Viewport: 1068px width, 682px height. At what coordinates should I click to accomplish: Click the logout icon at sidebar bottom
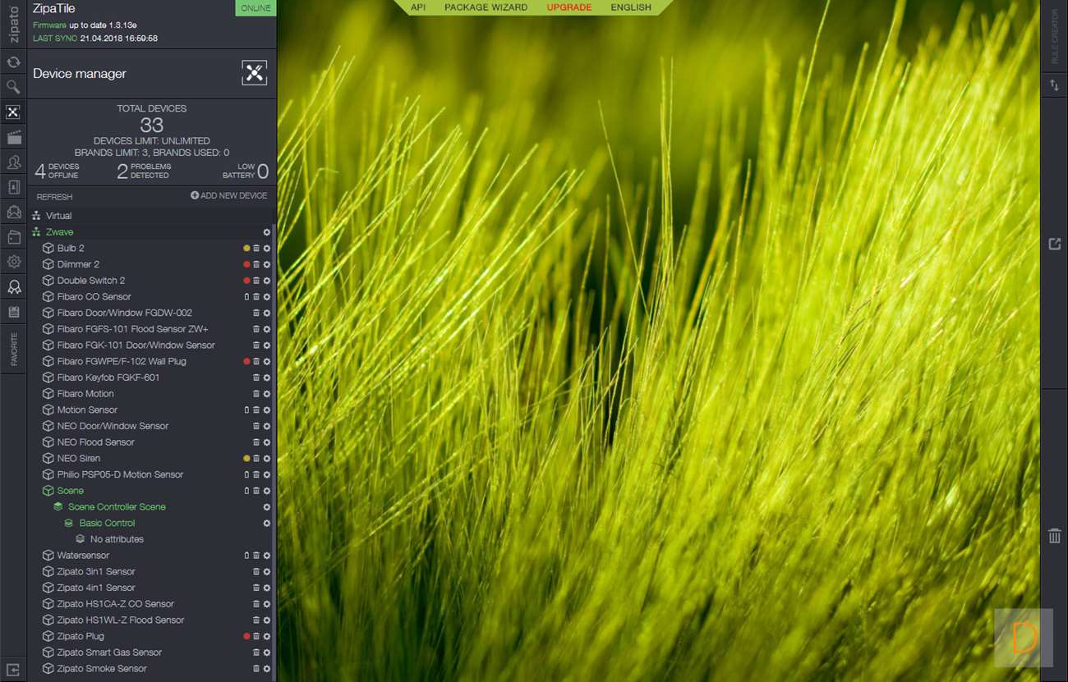tap(13, 670)
